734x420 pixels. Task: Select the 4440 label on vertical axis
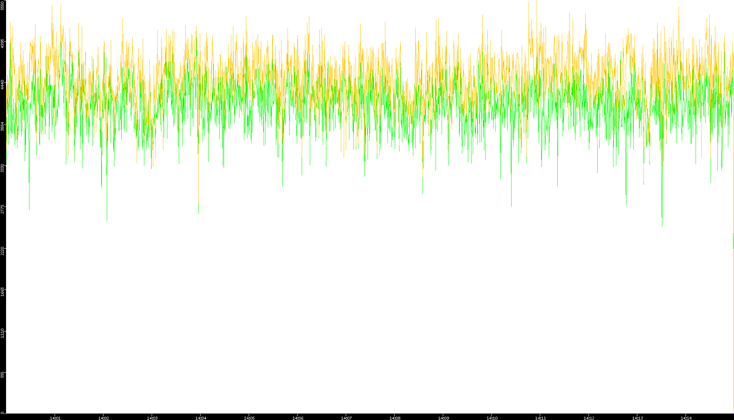(x=3, y=84)
